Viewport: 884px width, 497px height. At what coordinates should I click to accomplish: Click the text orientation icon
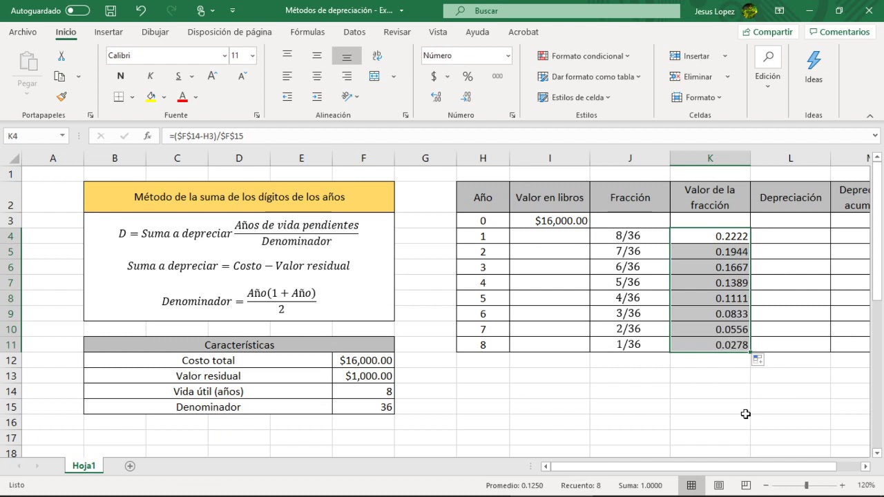tap(347, 97)
